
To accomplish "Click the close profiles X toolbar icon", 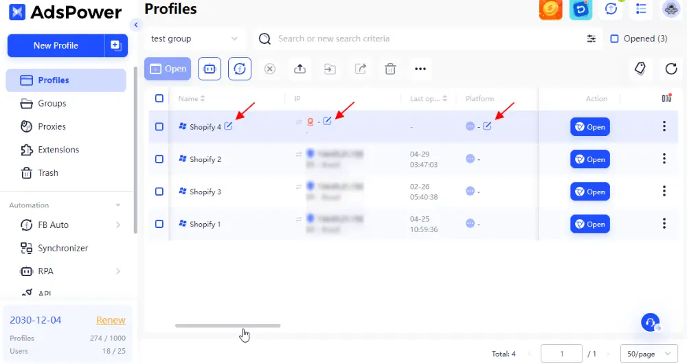I will tap(270, 69).
